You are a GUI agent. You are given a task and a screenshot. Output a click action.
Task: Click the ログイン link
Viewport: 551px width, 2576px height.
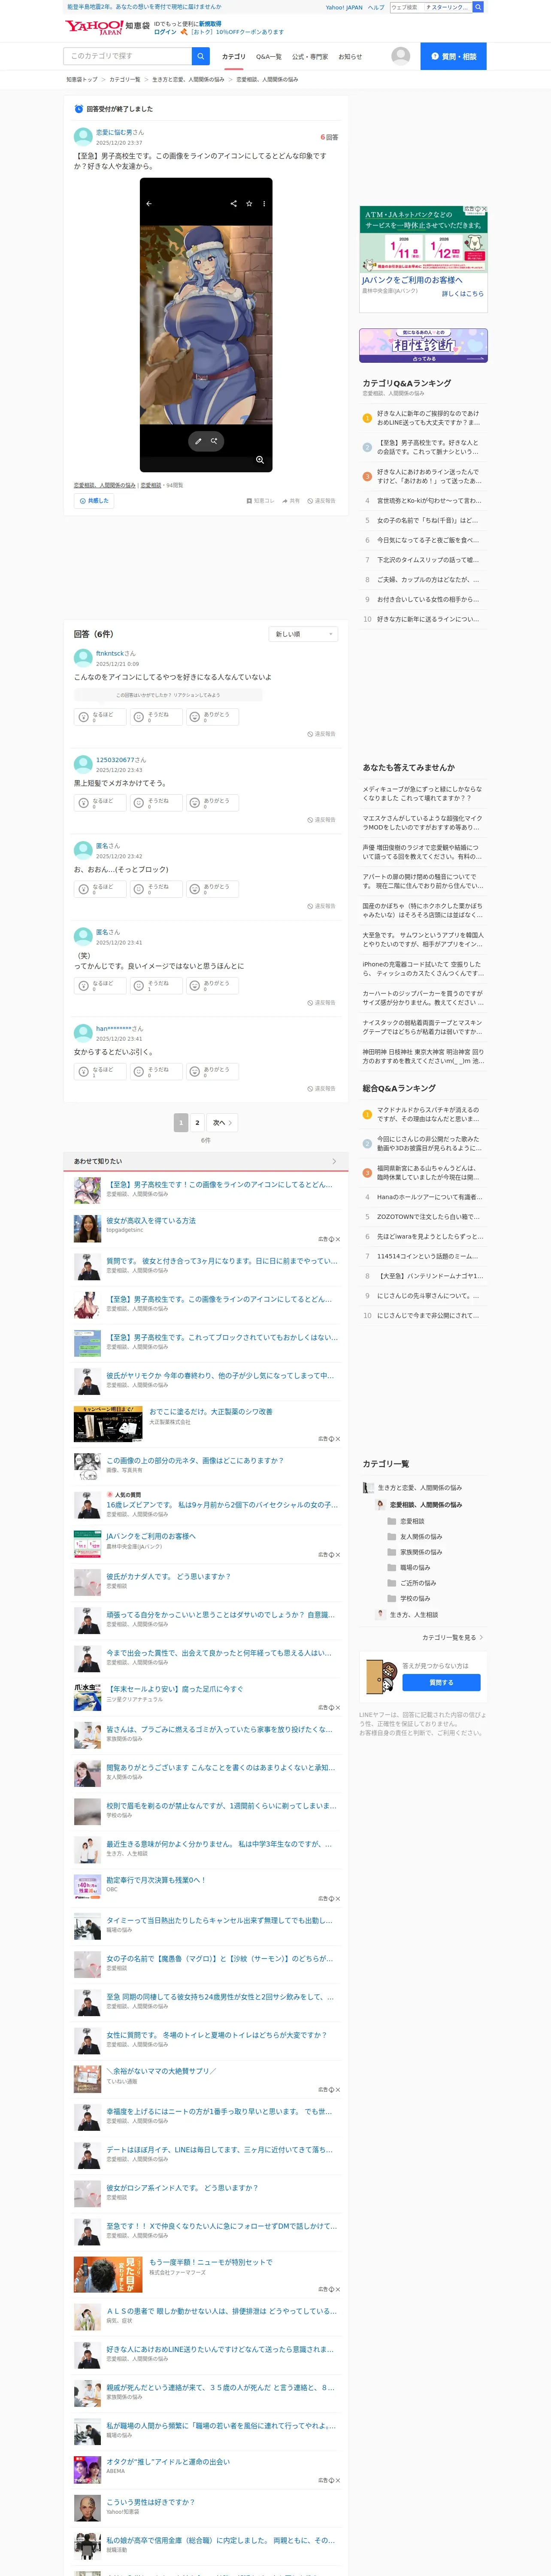[165, 32]
